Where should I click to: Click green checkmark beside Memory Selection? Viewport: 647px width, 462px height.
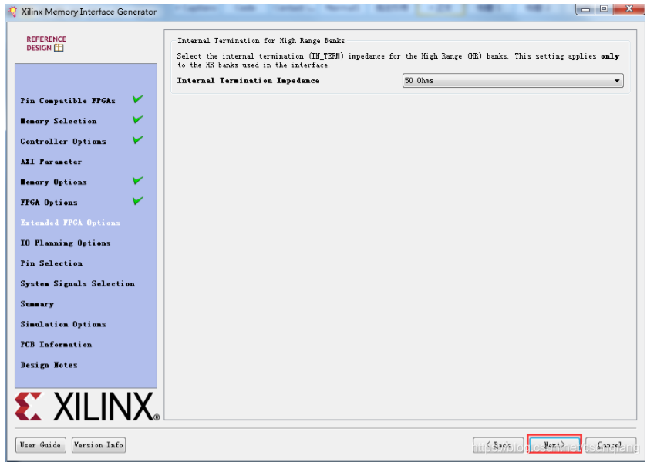(x=138, y=119)
